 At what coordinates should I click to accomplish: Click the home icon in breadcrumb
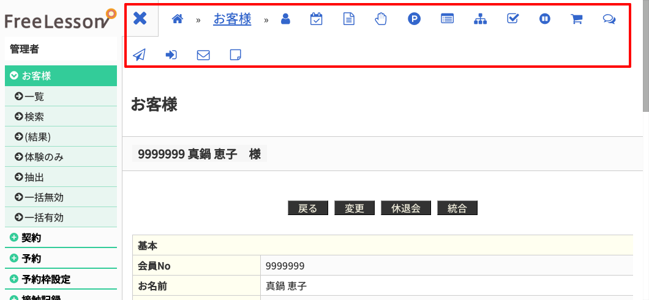pos(178,19)
